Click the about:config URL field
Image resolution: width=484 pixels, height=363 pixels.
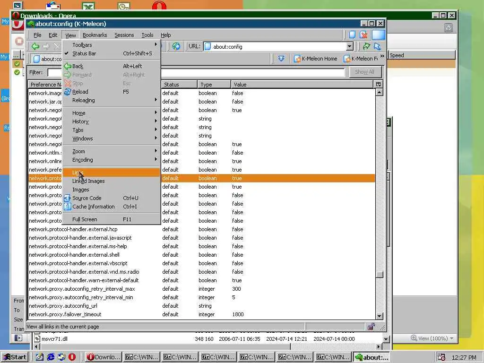pyautogui.click(x=278, y=47)
